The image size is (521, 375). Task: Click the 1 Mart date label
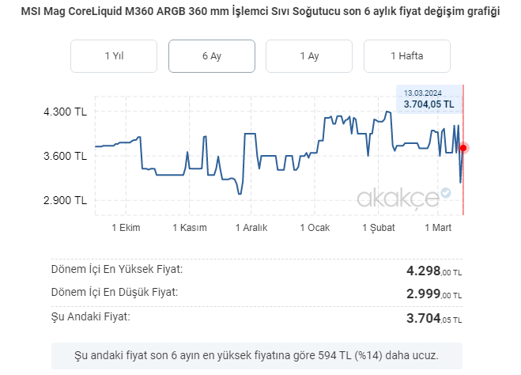[438, 227]
